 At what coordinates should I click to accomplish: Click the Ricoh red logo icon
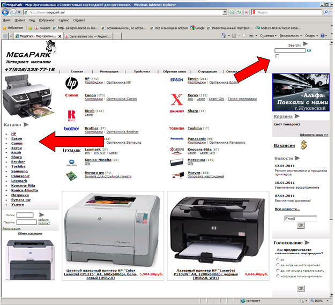pyautogui.click(x=72, y=115)
